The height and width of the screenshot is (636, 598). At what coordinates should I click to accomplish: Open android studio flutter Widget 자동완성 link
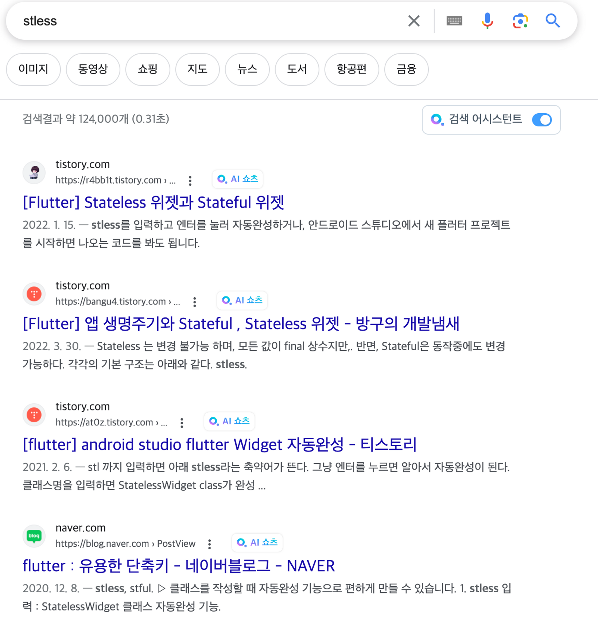[220, 445]
